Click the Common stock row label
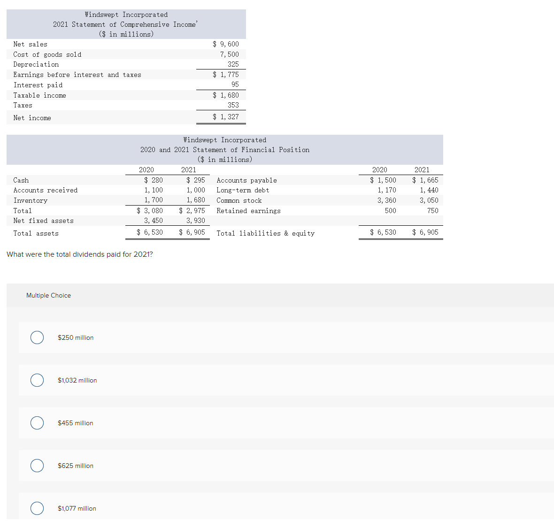The width and height of the screenshot is (554, 521). tap(239, 200)
